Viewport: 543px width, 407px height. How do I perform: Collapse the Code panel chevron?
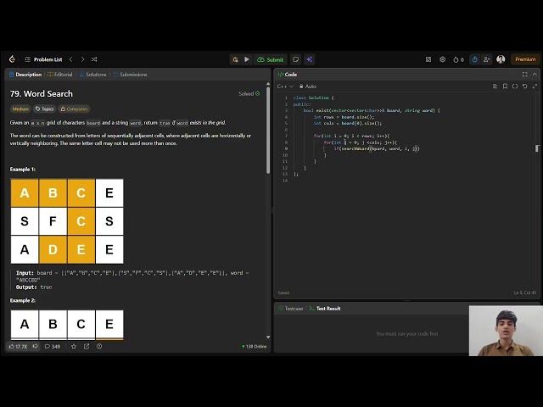[535, 75]
